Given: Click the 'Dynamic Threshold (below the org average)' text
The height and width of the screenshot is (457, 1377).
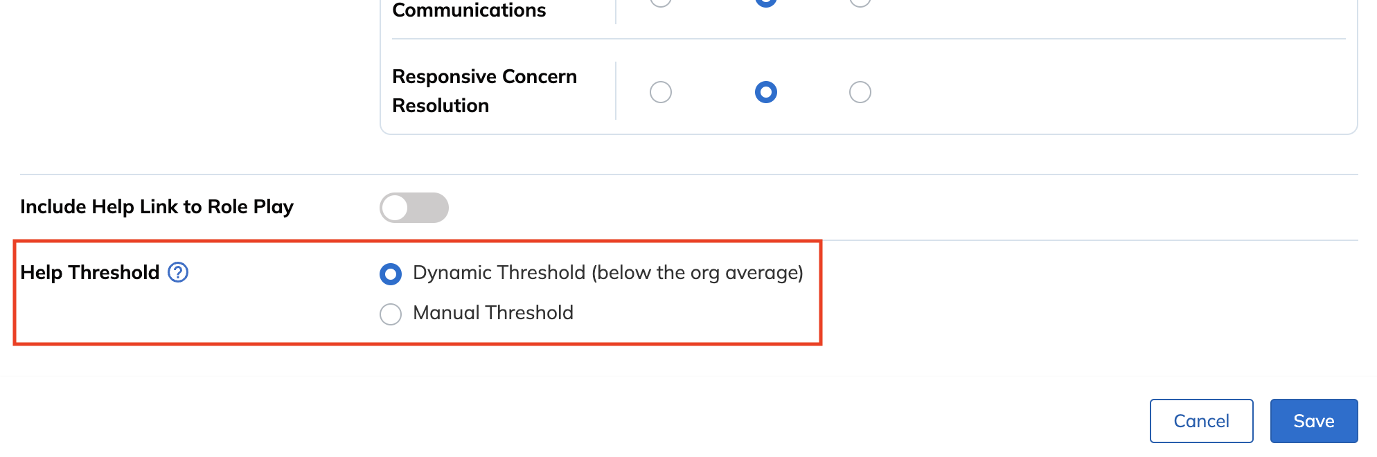Looking at the screenshot, I should pos(608,273).
